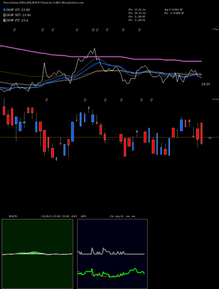The width and height of the screenshot is (219, 289).
Task: Click the 'Pre H: 21.14' high value
Action: coord(137,13)
